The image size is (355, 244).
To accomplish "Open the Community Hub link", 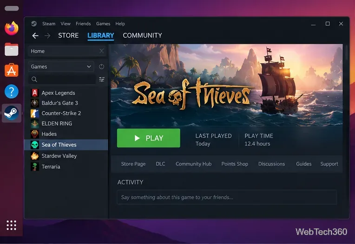I will 194,164.
